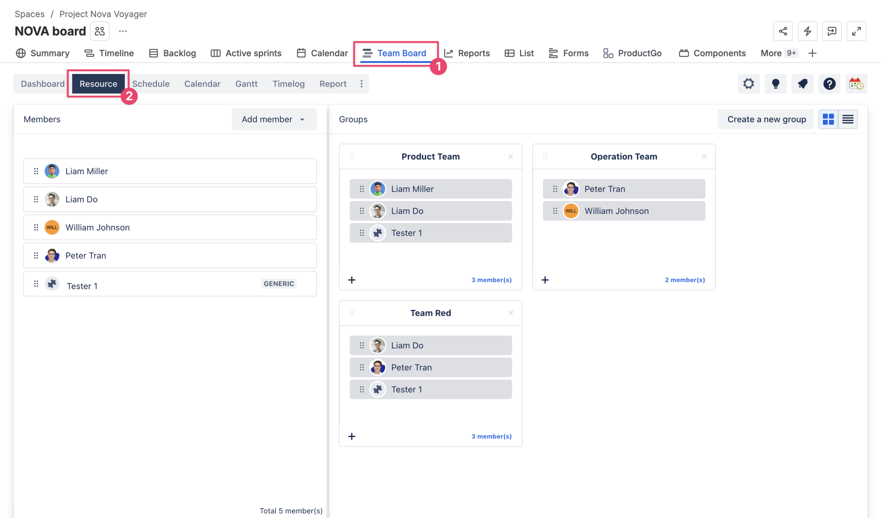Open the automation lightning bolt icon
The width and height of the screenshot is (881, 518).
pos(807,31)
